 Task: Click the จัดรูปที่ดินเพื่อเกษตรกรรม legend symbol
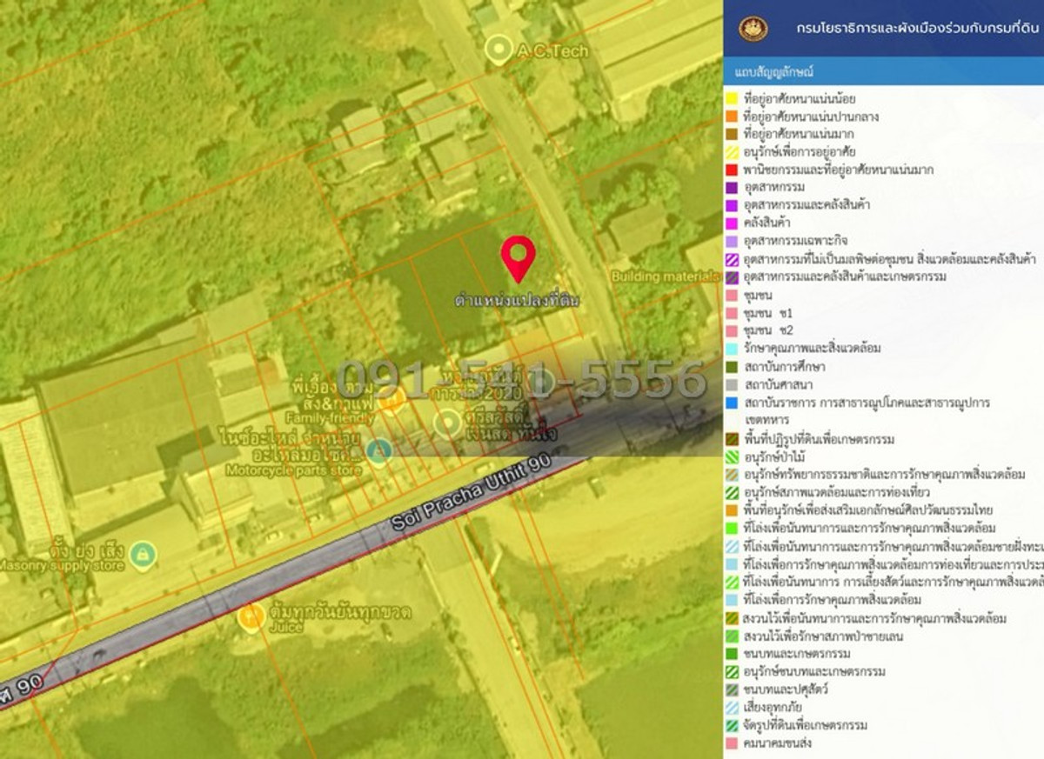tap(732, 723)
